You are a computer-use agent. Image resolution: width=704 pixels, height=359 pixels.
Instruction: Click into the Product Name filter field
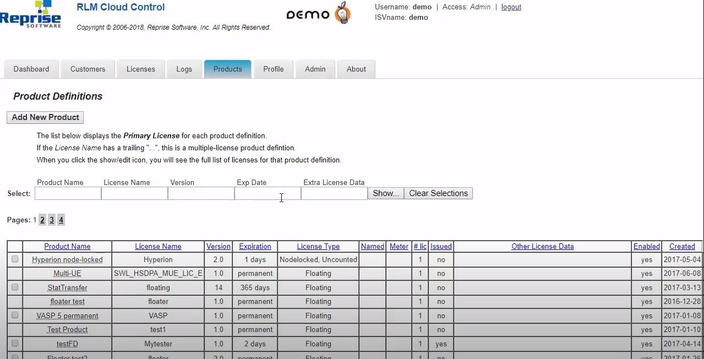tap(67, 193)
